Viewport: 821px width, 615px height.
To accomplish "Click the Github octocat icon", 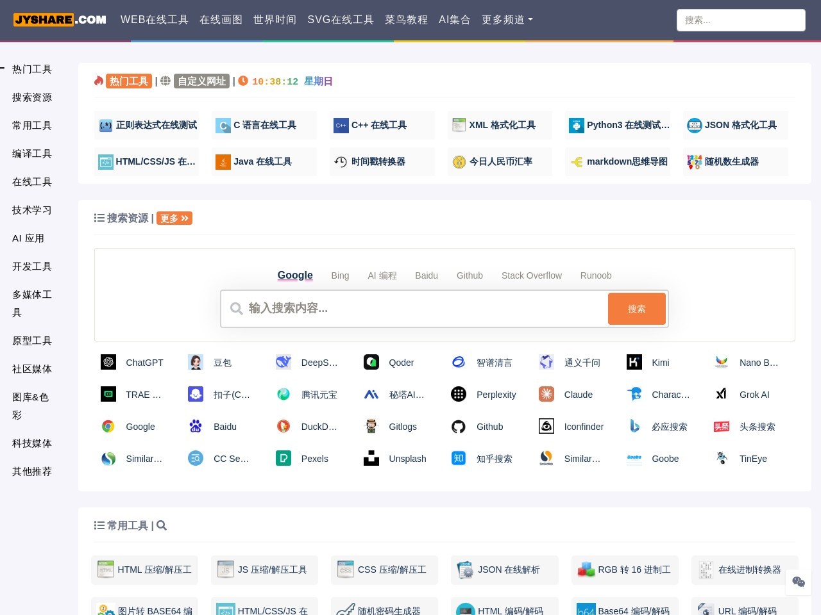I will pyautogui.click(x=459, y=427).
